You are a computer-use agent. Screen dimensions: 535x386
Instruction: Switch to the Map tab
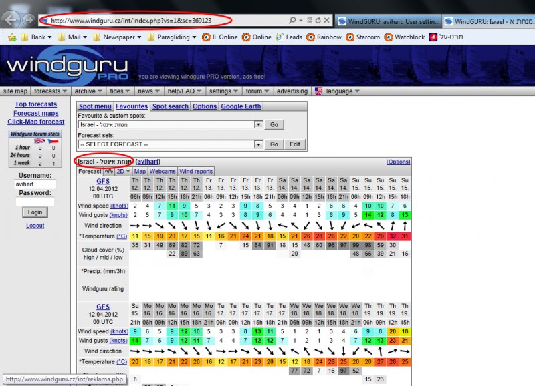click(140, 172)
